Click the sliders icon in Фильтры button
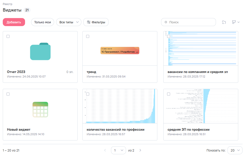Image resolution: width=243 pixels, height=155 pixels. (x=88, y=22)
